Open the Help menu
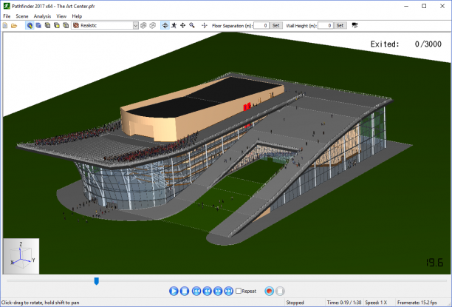 [77, 16]
